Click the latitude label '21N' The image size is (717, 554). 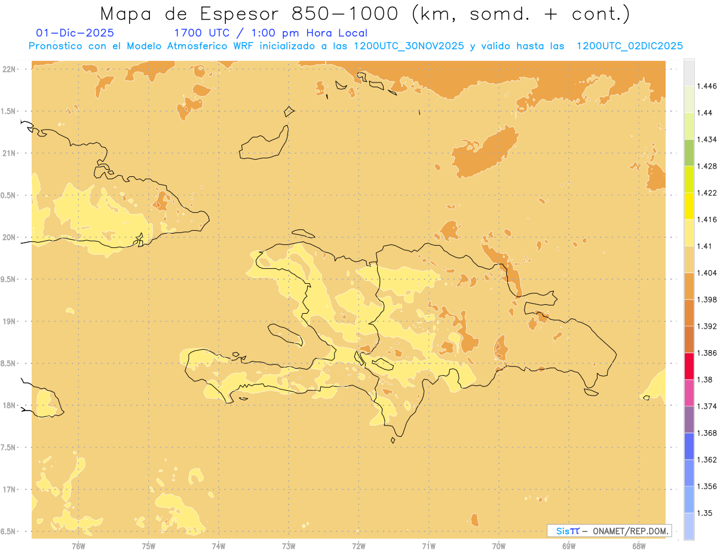click(x=10, y=154)
